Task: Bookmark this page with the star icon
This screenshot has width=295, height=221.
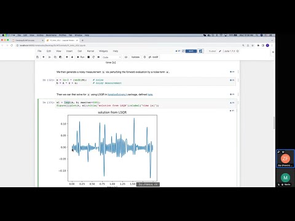Action: [x=253, y=45]
